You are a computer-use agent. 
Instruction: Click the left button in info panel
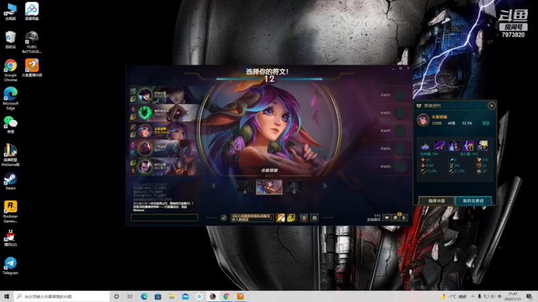436,201
